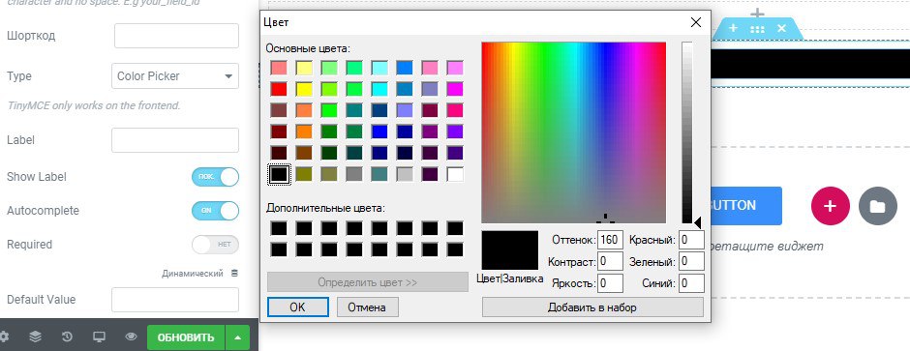910x351 pixels.
Task: Toggle the Show Label switch
Action: (x=215, y=177)
